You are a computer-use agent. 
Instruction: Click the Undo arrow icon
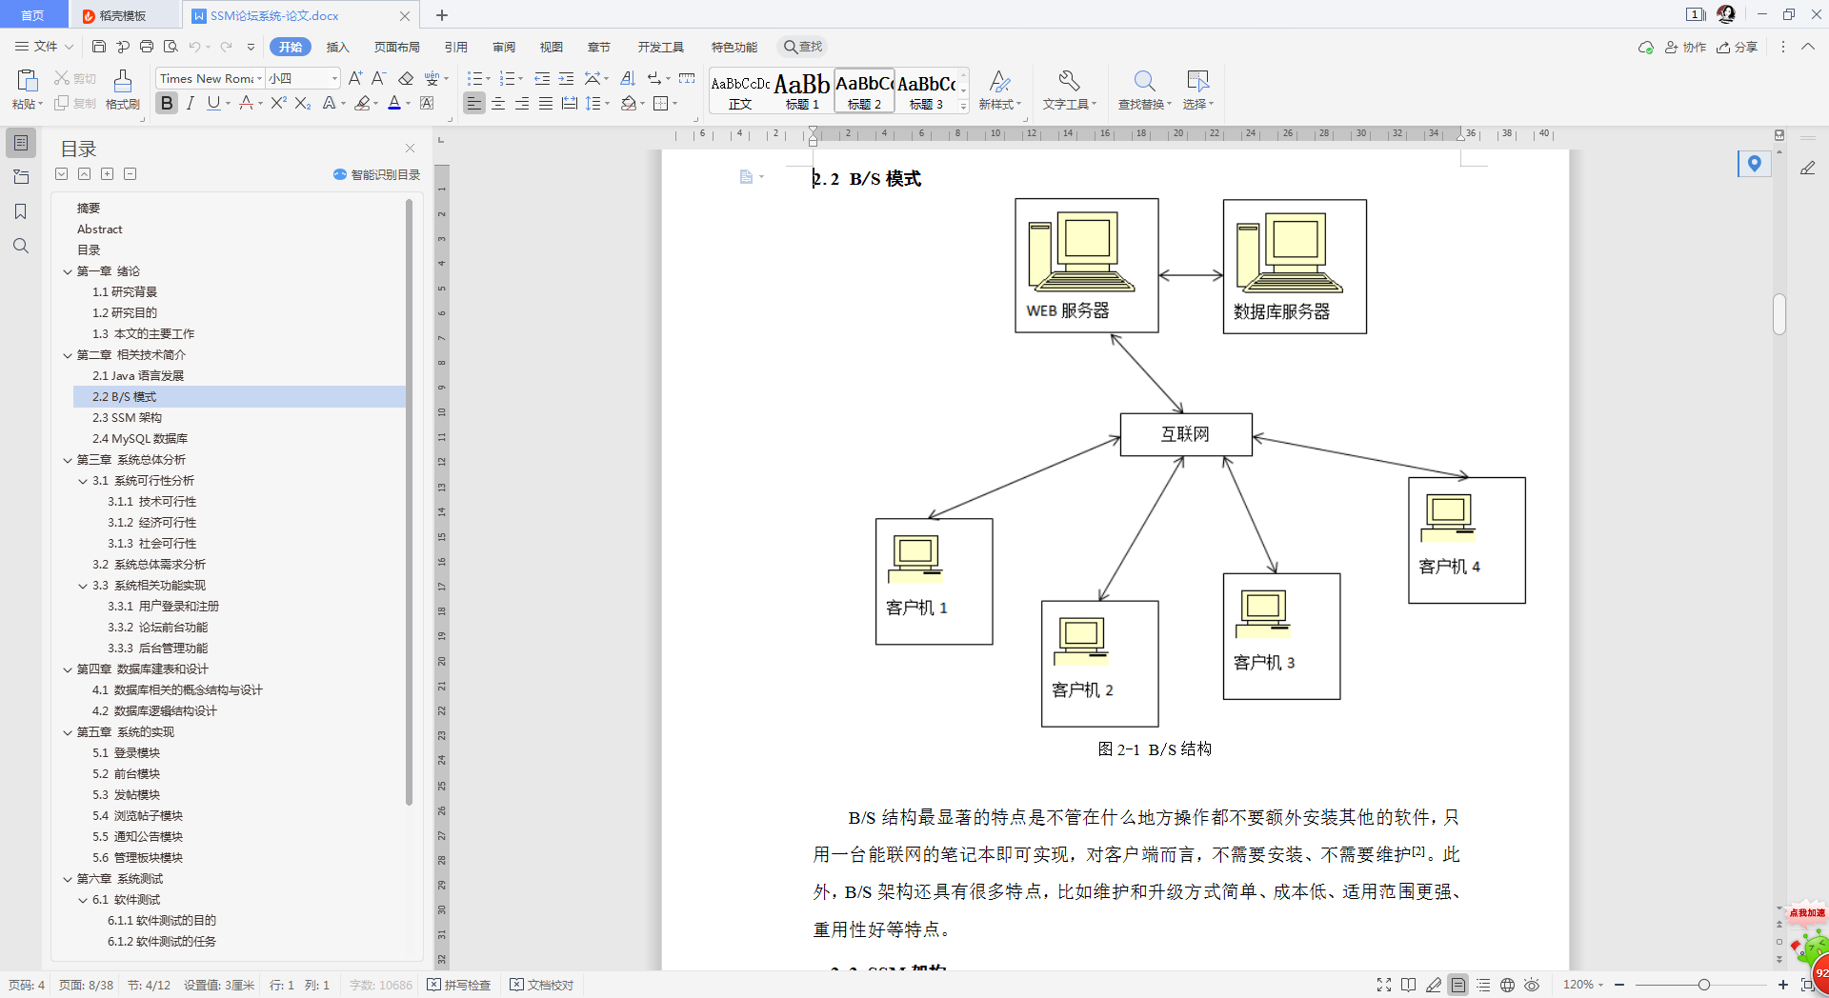[x=194, y=47]
